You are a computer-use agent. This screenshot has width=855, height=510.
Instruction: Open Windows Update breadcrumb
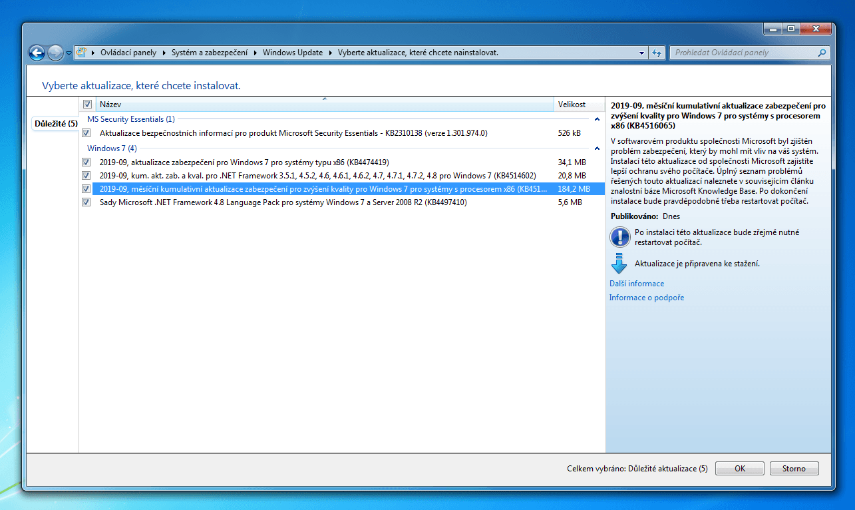(293, 53)
